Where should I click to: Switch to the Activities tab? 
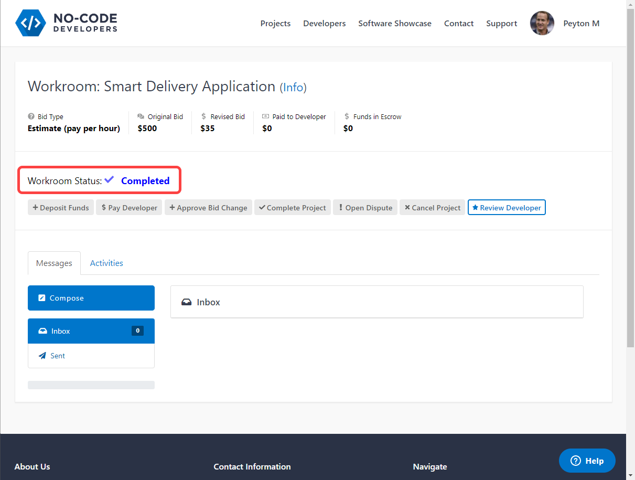[106, 263]
